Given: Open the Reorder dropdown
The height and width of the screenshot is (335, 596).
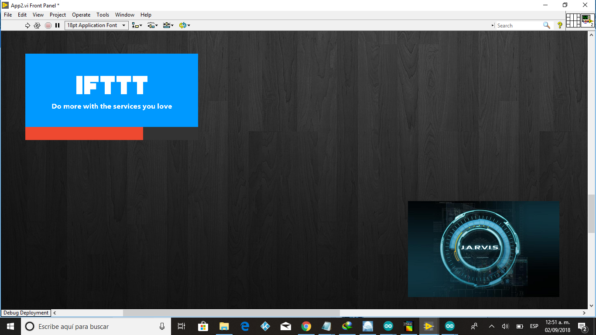Looking at the screenshot, I should [x=184, y=25].
